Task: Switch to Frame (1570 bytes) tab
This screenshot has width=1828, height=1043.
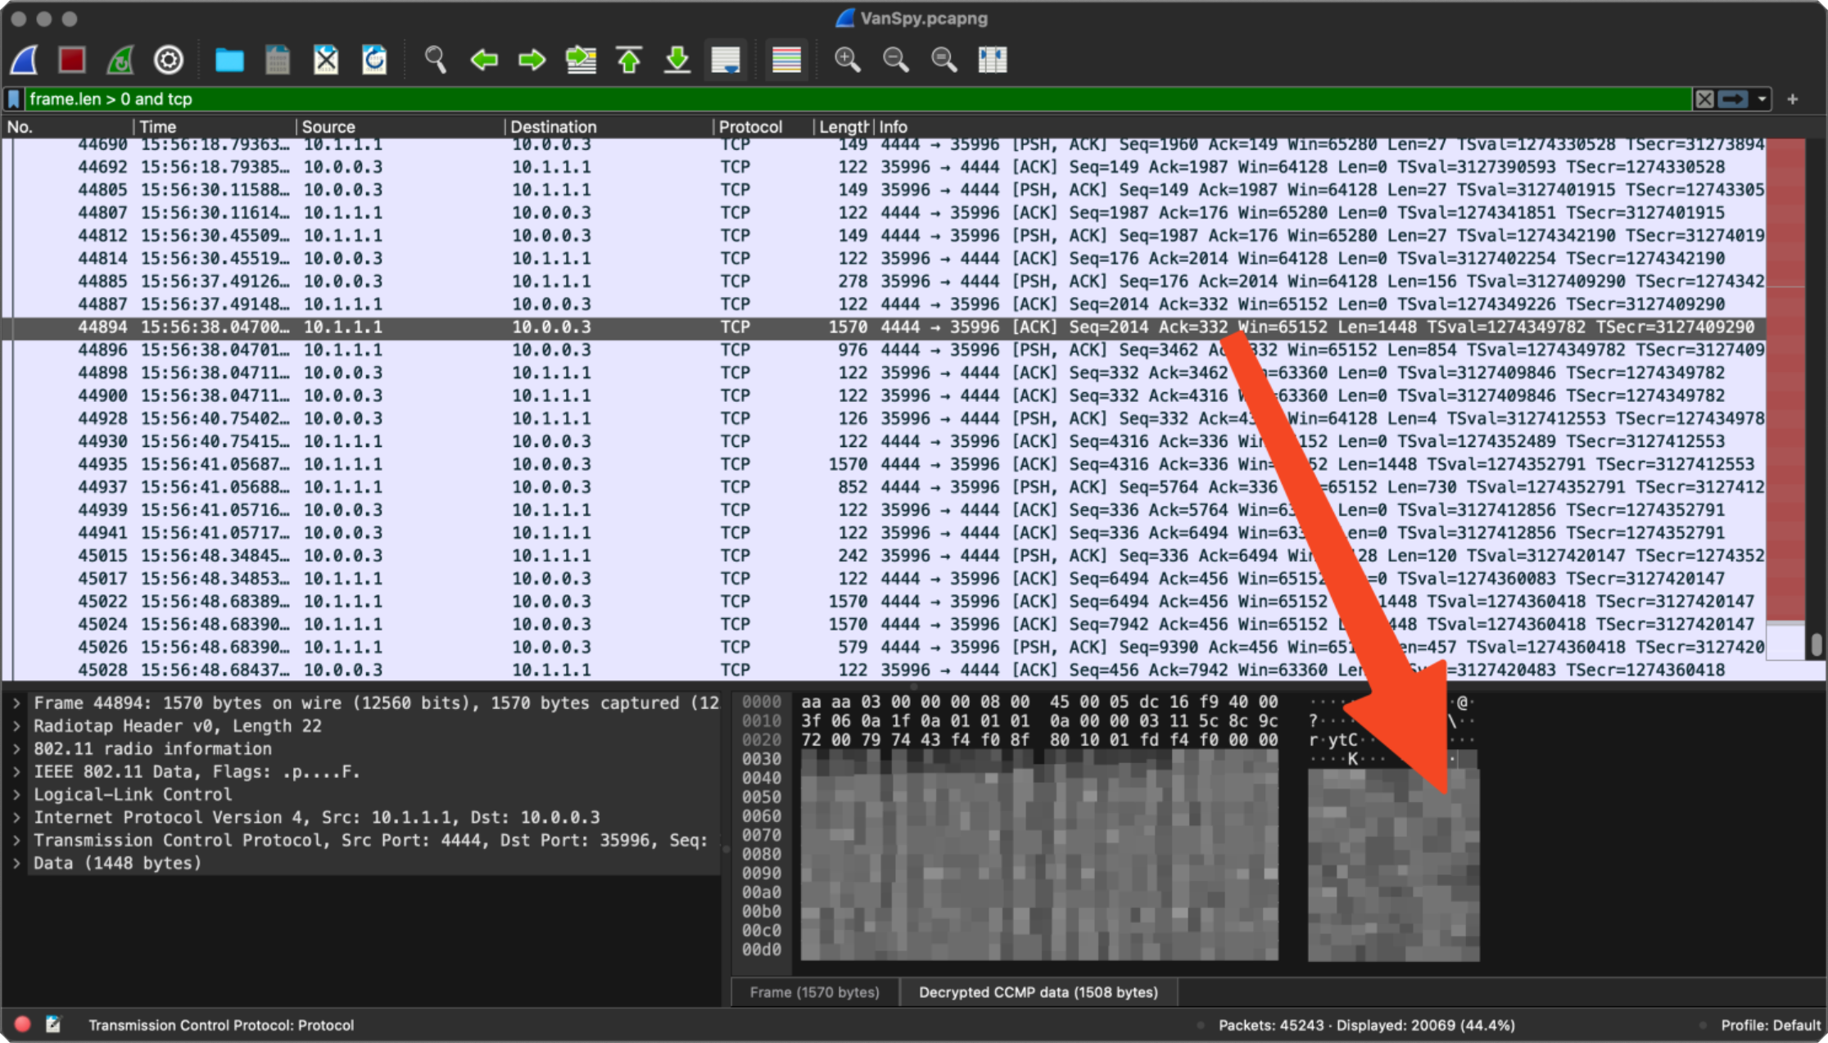Action: point(815,992)
